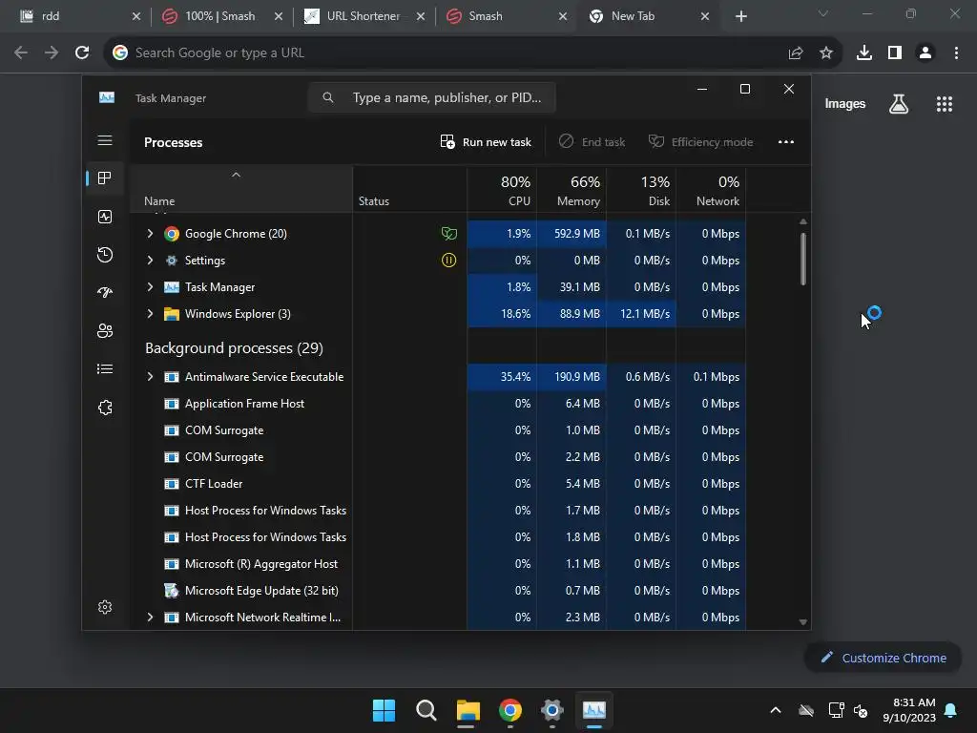Click Background processes (29) heading
The width and height of the screenshot is (977, 733).
coord(235,347)
